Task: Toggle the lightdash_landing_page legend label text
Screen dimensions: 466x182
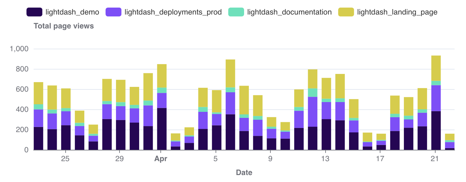Action: pos(397,12)
